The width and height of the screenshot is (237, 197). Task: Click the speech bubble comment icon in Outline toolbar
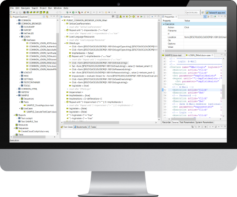(x=113, y=17)
